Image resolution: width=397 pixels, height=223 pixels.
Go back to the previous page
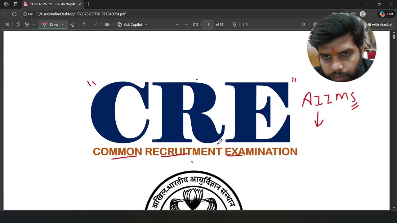pos(5,14)
